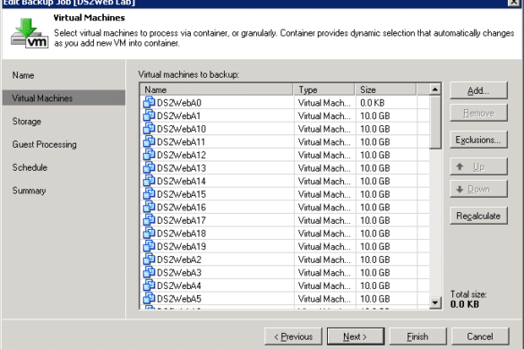Select the DS2WebA1 entry name
The height and width of the screenshot is (349, 524).
click(179, 116)
